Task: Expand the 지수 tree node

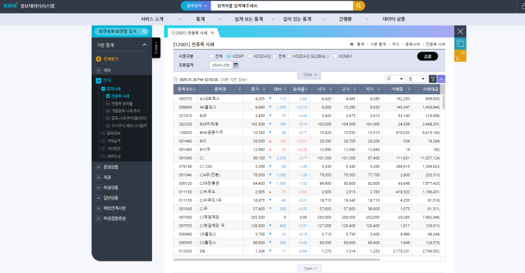Action: pyautogui.click(x=98, y=71)
